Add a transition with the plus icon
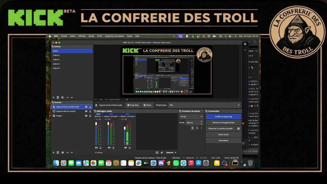This screenshot has height=184, width=327. [x=193, y=128]
